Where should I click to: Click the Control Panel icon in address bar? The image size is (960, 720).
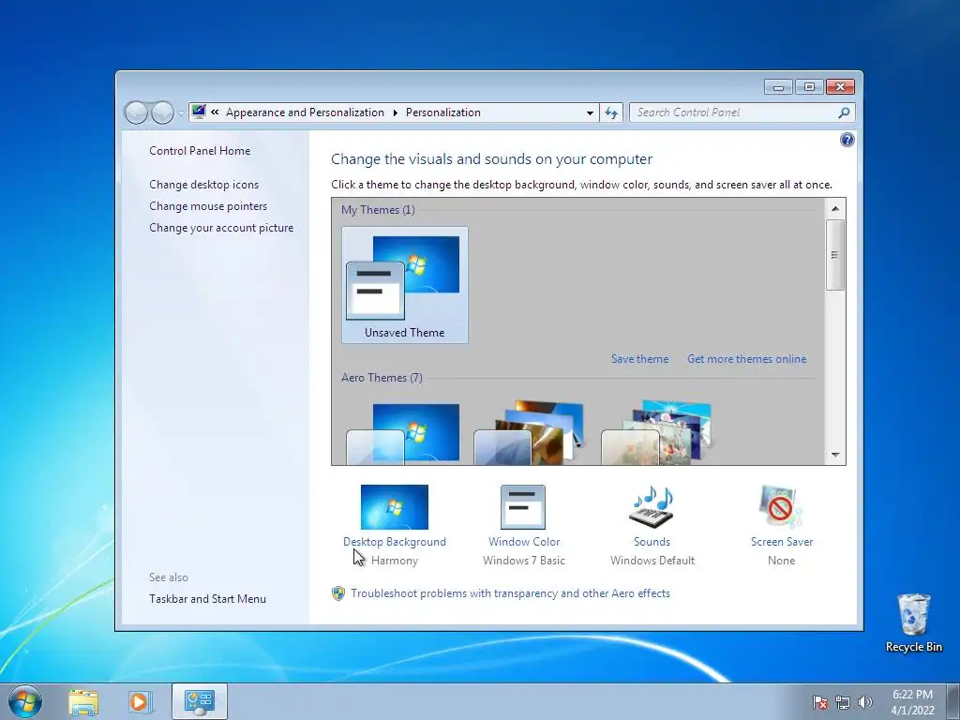(x=199, y=112)
